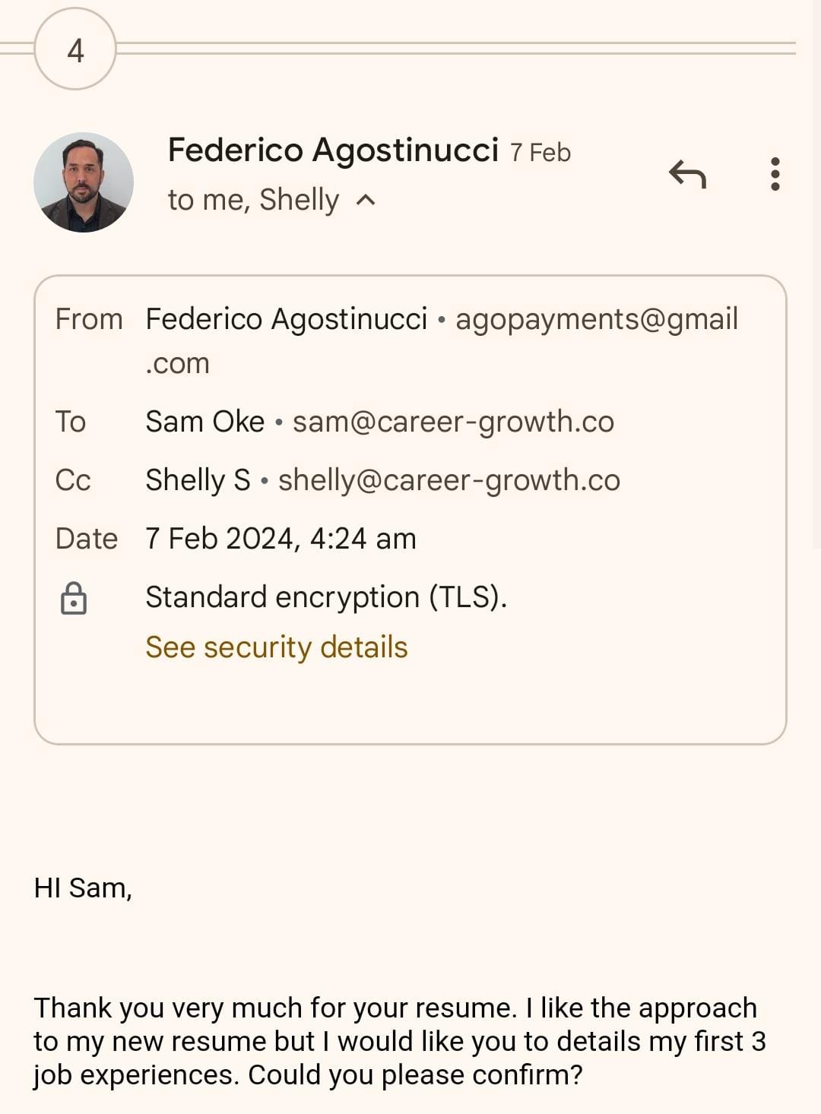Tap the collapsed messages count bubble showing 4
821x1114 pixels.
(75, 50)
